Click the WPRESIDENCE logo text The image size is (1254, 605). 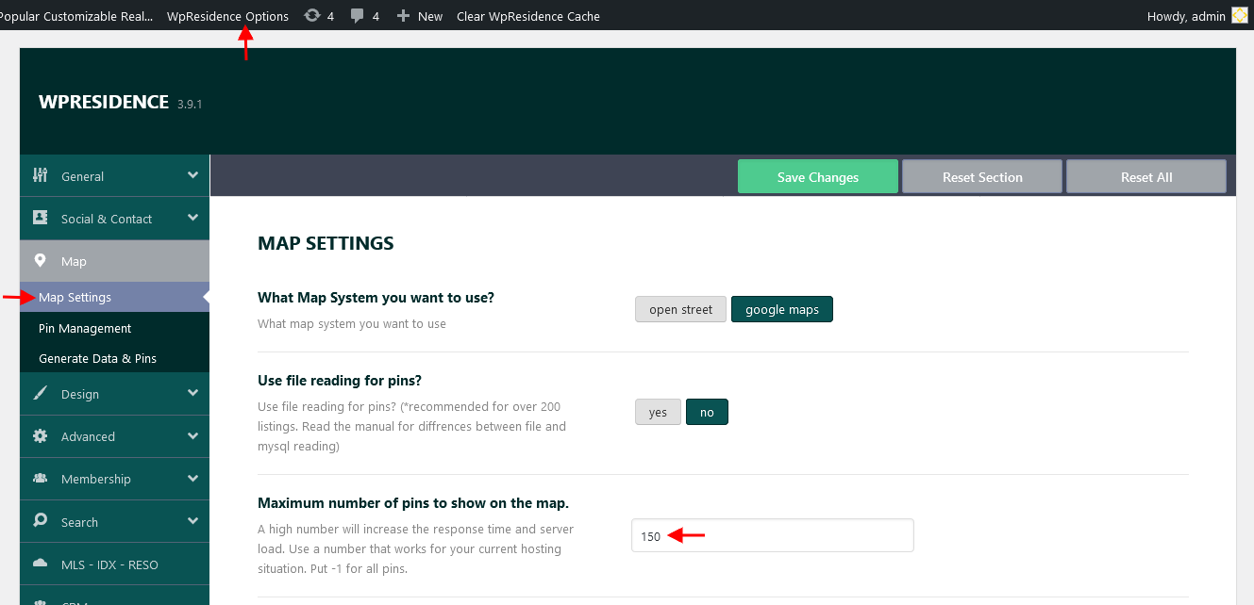[104, 102]
